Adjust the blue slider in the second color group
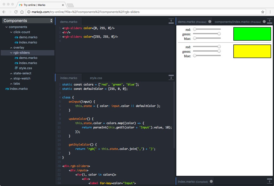 coord(207,56)
